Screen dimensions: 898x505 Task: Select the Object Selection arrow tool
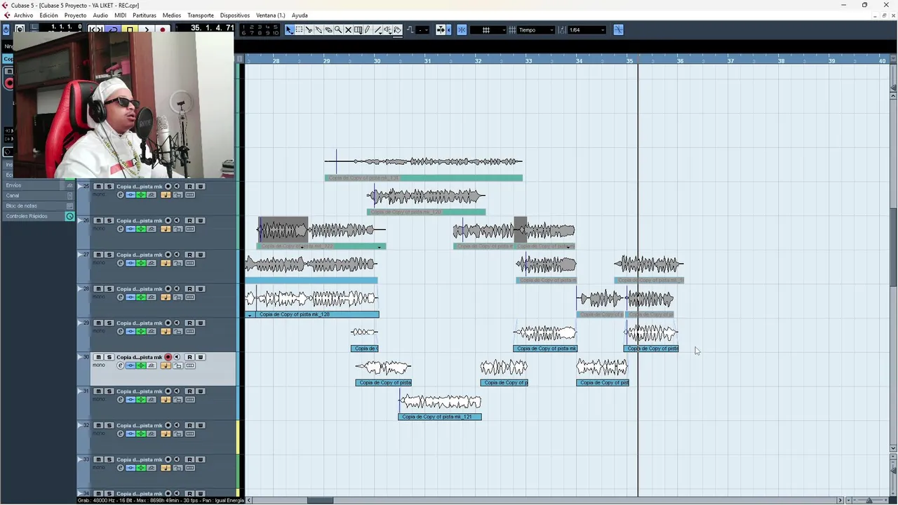coord(289,29)
